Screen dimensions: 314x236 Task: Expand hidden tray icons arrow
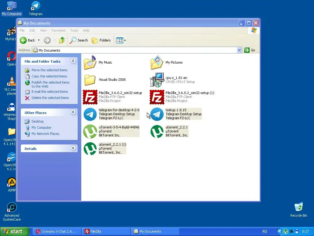tap(280, 231)
